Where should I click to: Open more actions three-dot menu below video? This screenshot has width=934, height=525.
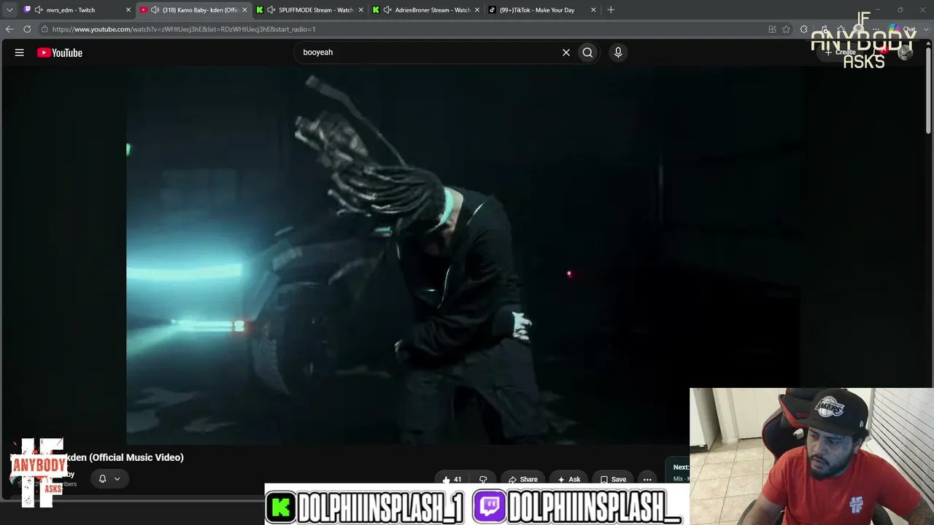[x=647, y=479]
